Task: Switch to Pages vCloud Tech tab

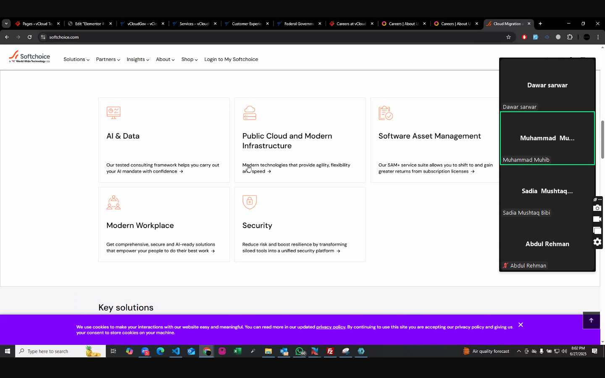Action: point(37,24)
